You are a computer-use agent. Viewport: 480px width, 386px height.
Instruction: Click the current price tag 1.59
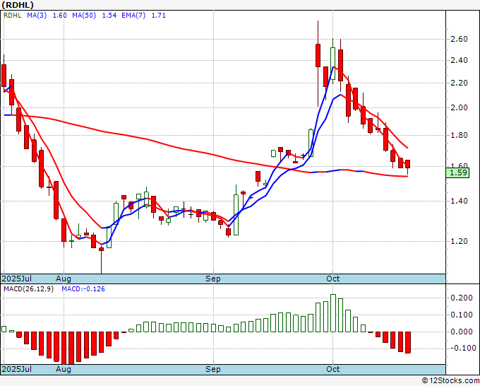pos(457,172)
